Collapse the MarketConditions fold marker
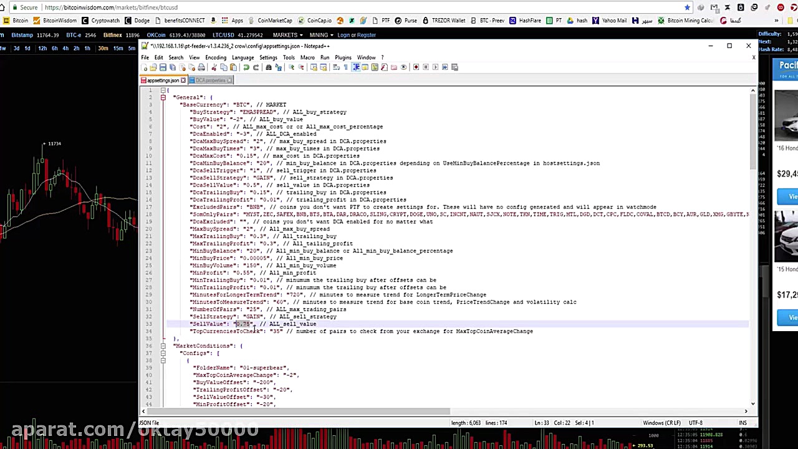The height and width of the screenshot is (449, 798). click(163, 346)
